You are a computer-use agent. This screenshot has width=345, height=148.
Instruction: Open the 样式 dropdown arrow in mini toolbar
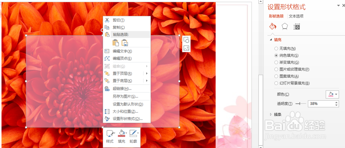point(115,133)
